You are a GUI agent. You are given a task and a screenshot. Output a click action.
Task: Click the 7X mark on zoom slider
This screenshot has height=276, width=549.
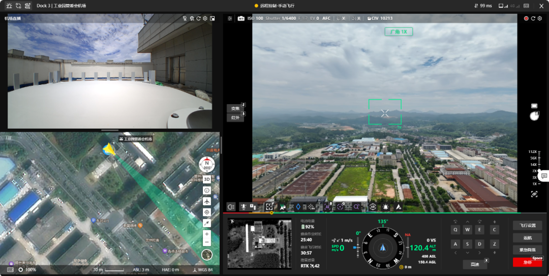point(534,171)
